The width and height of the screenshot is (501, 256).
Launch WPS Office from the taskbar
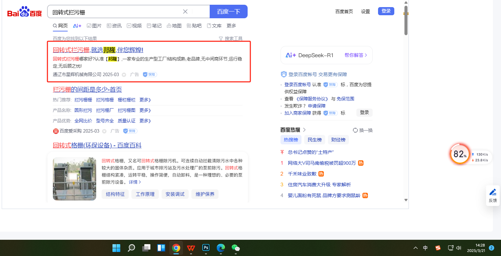coord(191,248)
